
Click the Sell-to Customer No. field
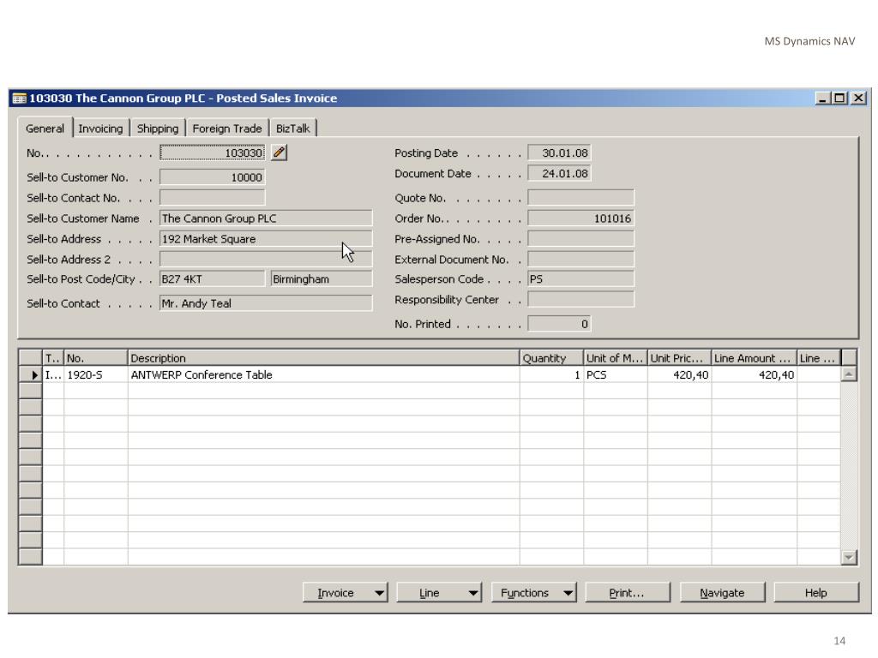tap(213, 177)
